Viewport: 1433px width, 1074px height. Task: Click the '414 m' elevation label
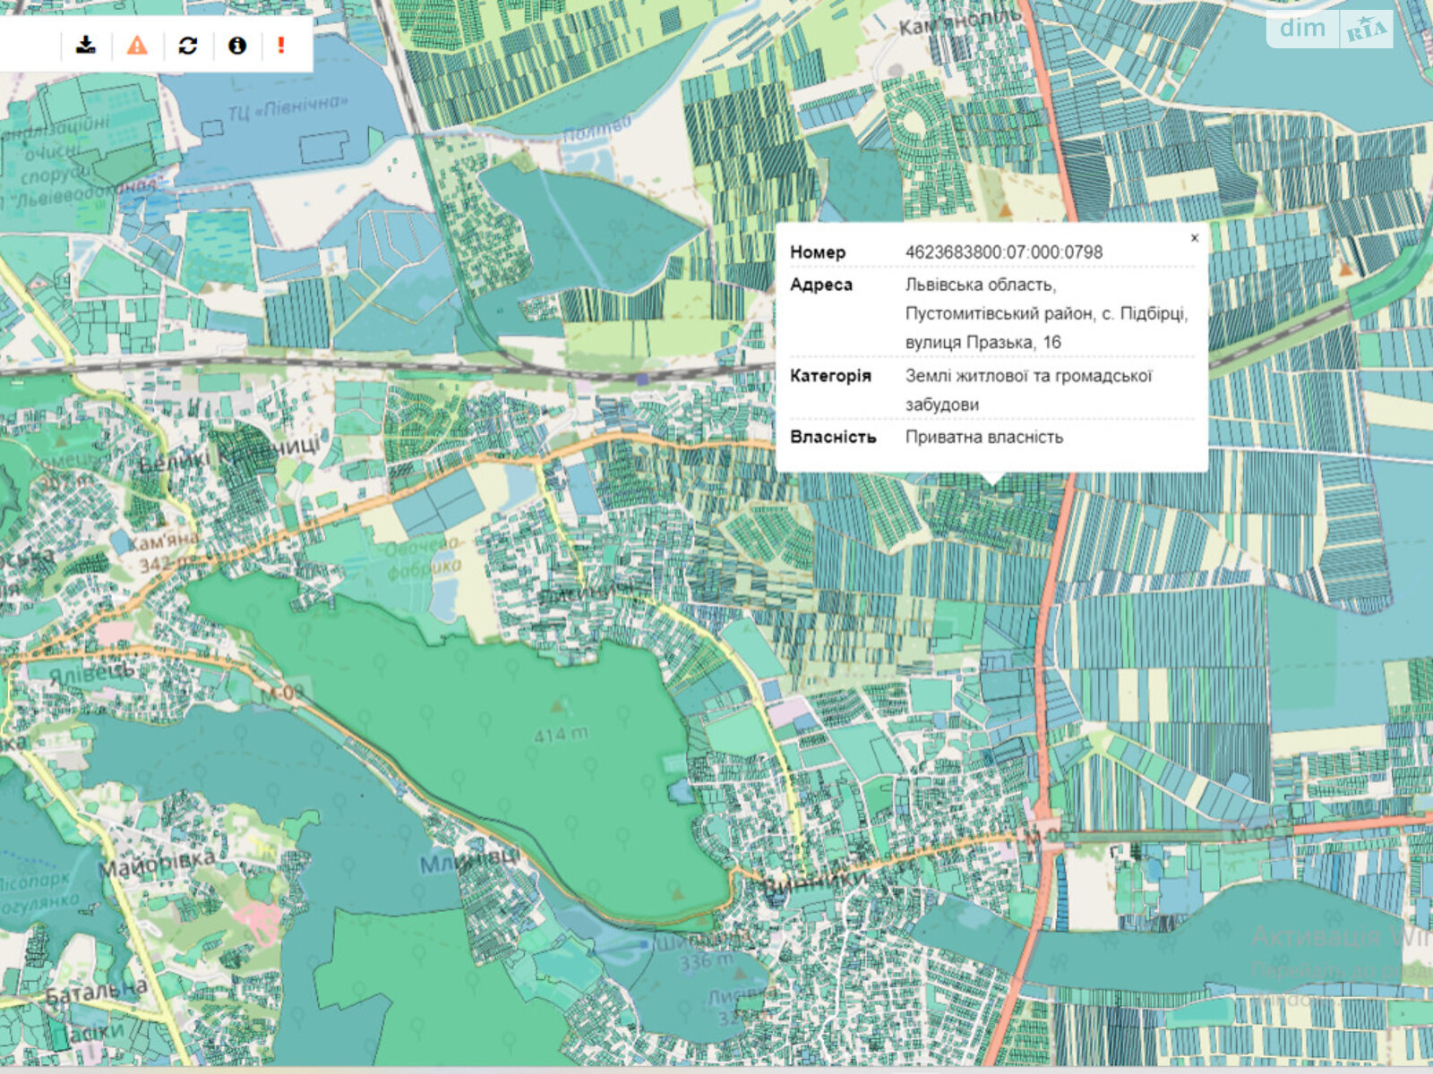coord(561,735)
